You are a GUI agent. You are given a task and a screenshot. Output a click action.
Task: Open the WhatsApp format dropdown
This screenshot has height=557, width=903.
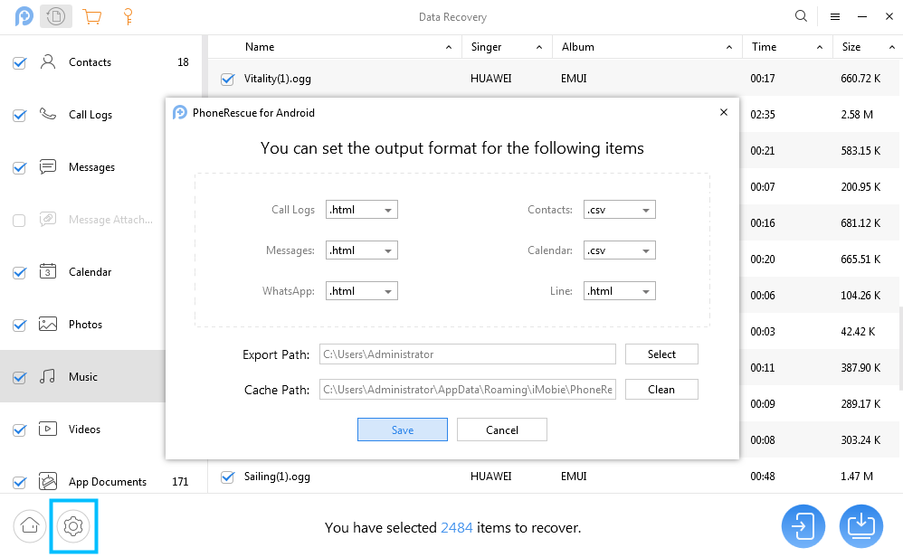(362, 291)
